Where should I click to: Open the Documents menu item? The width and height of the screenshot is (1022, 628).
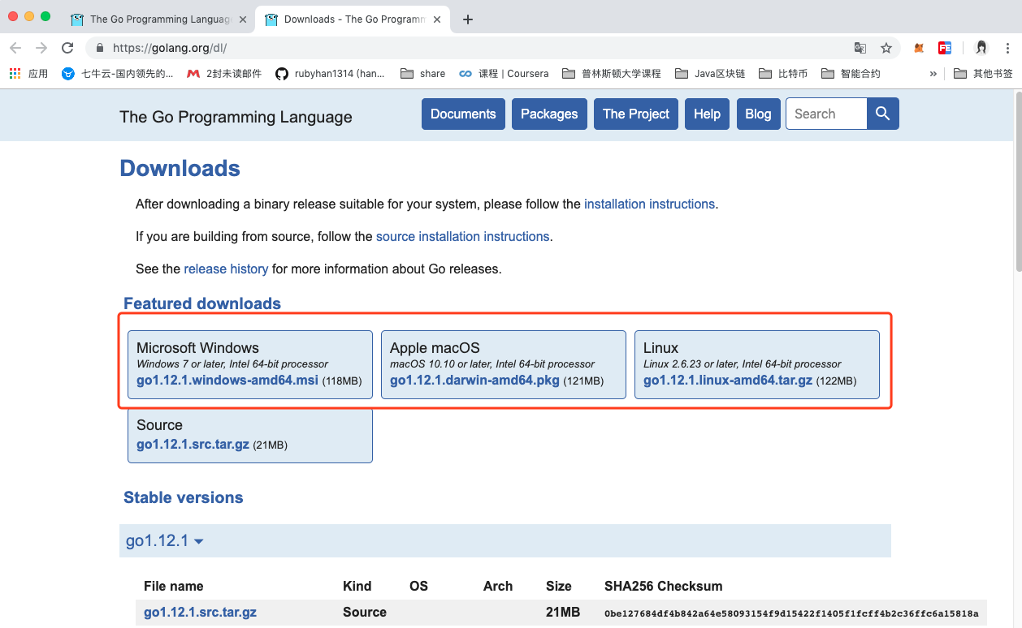coord(463,114)
